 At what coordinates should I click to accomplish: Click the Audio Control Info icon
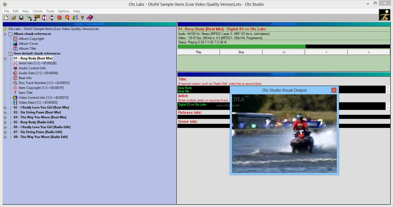coord(15,68)
